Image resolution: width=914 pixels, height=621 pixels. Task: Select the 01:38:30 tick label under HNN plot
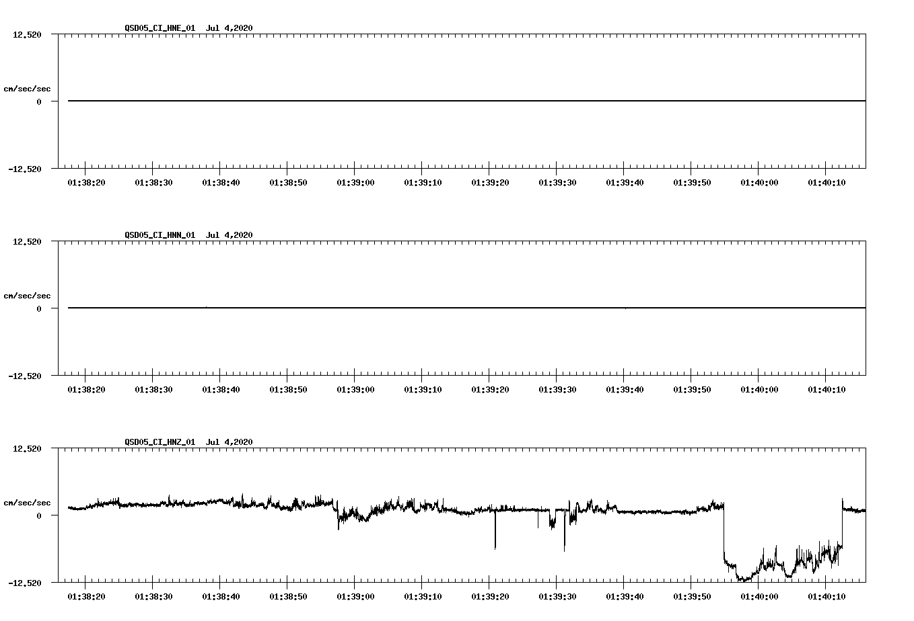(x=153, y=390)
